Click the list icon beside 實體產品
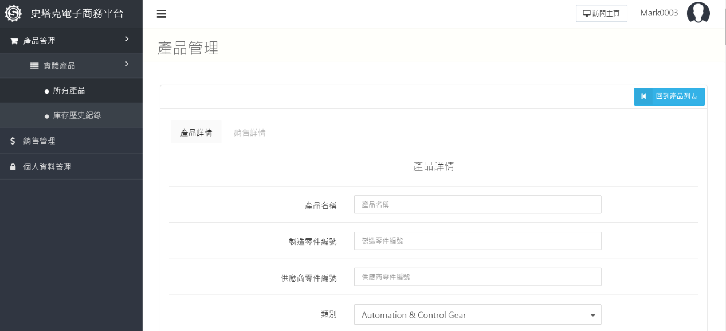The height and width of the screenshot is (331, 726). (x=34, y=66)
